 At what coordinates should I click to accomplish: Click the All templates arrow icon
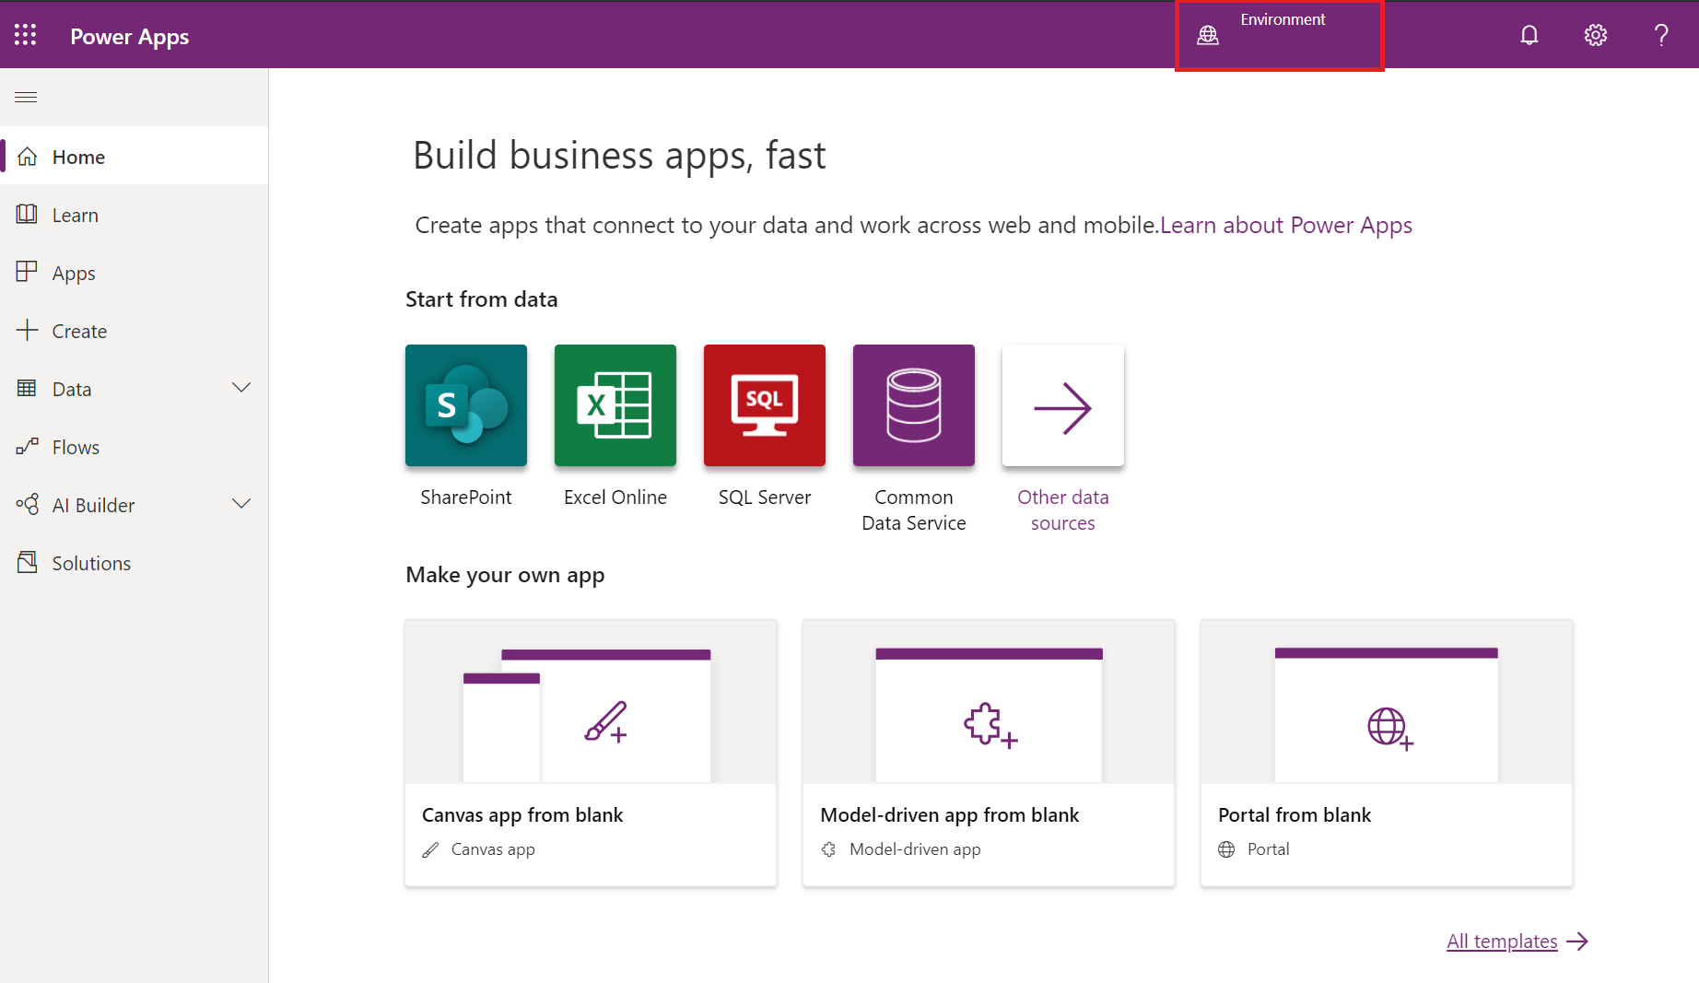coord(1577,942)
